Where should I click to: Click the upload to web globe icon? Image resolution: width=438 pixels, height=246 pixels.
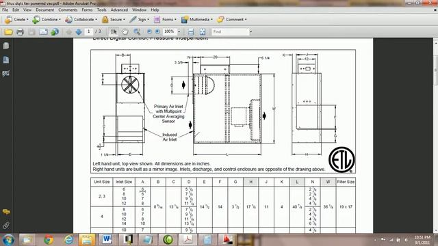[55, 32]
